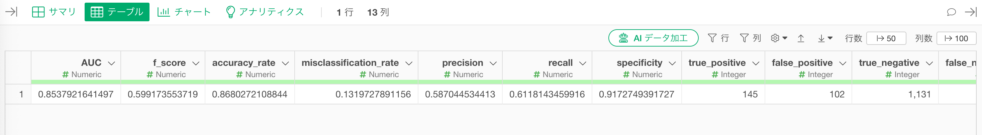982x135 pixels.
Task: Select the テーブル tab
Action: tap(117, 12)
